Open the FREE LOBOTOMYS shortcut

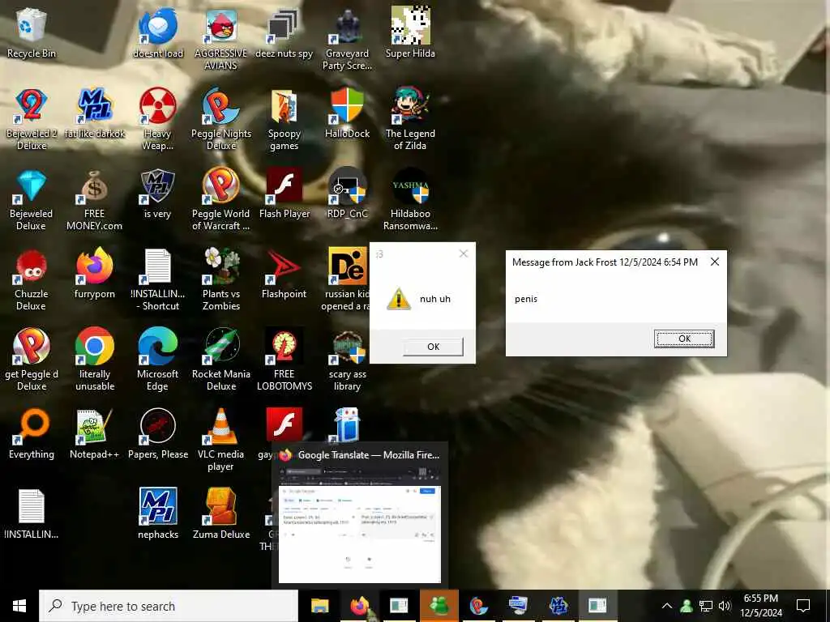284,360
